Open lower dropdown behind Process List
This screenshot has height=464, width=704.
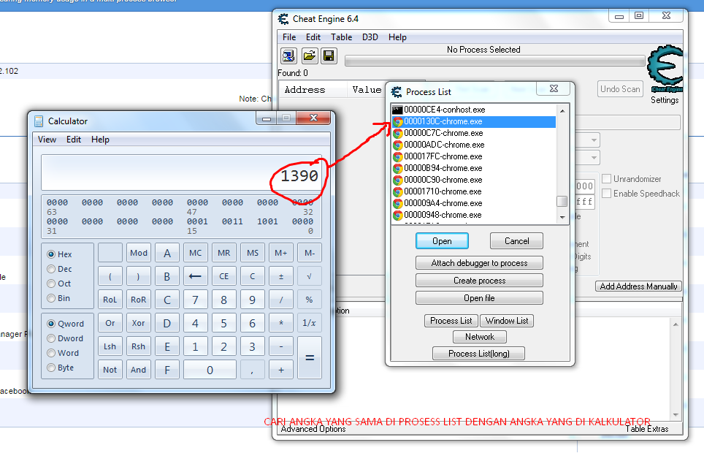[594, 158]
